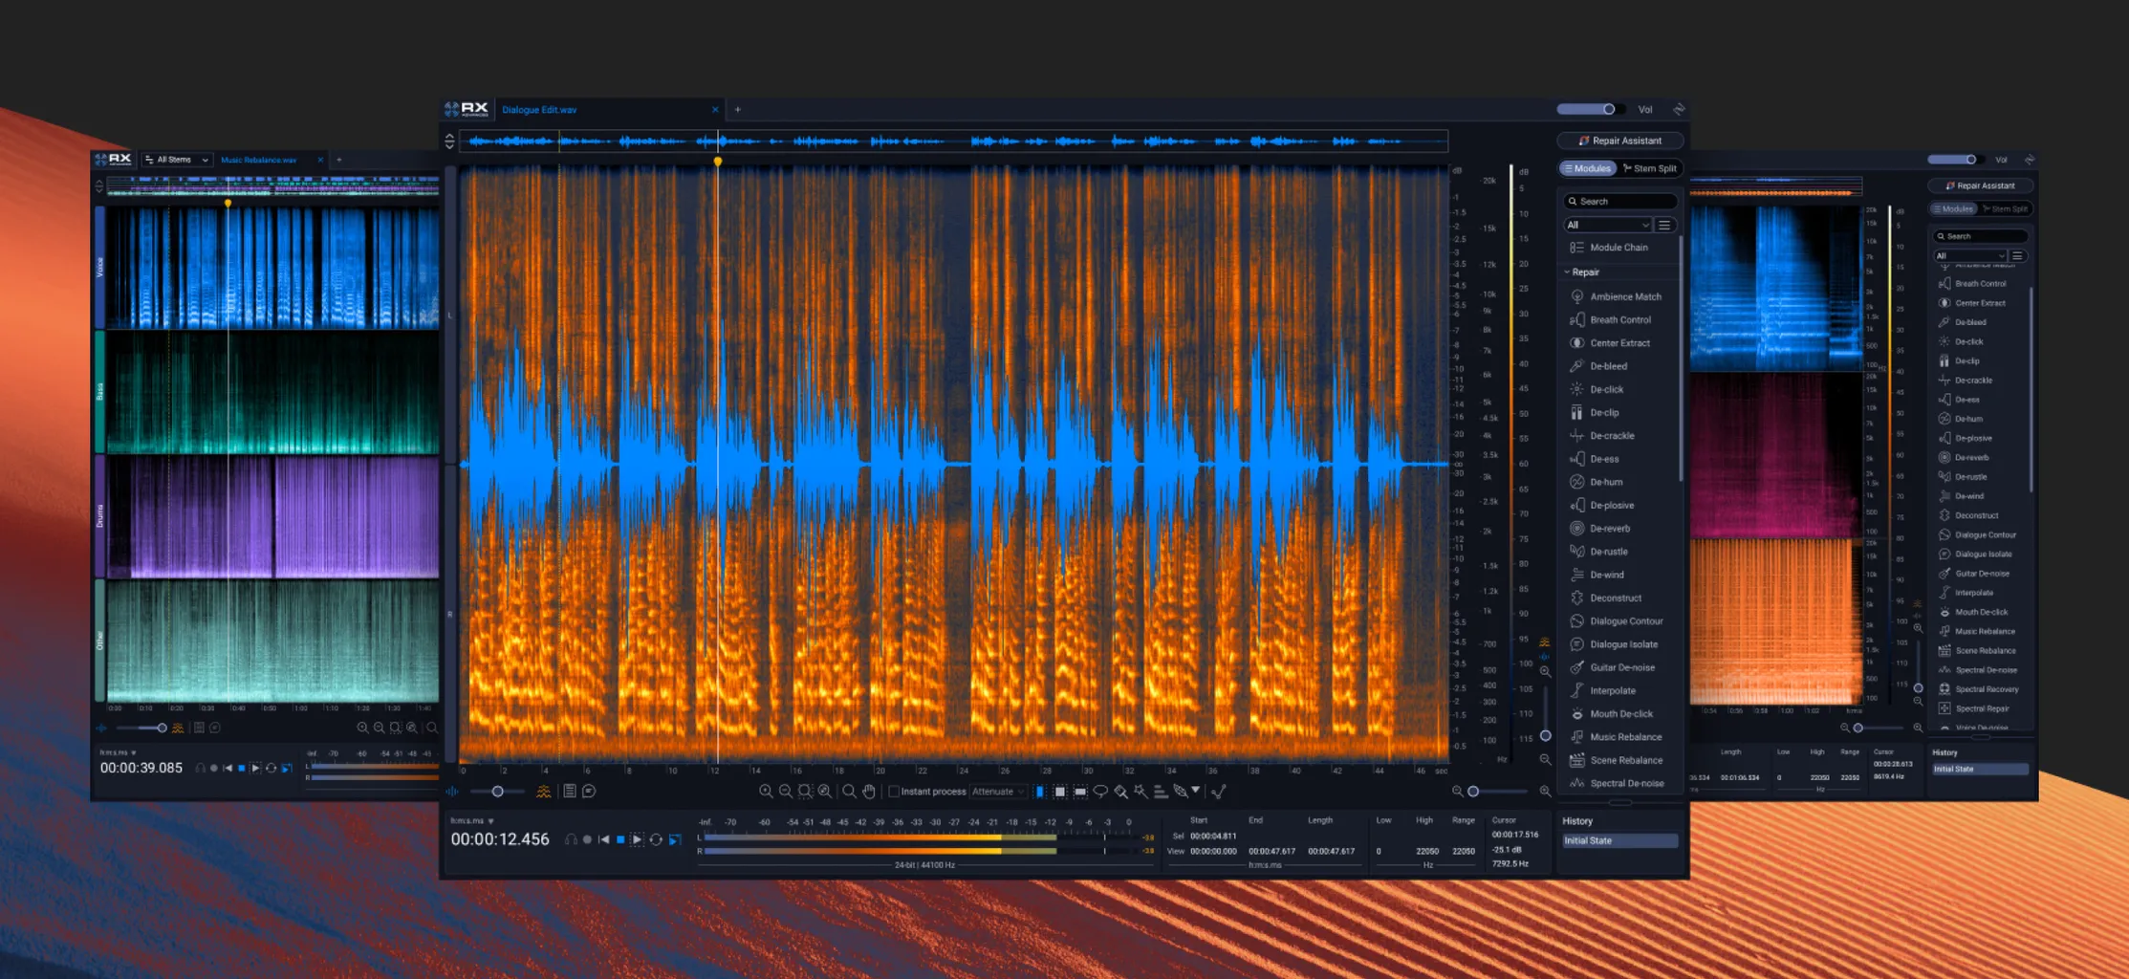2129x979 pixels.
Task: Choose the hand grab-and-drag tool
Action: (868, 792)
